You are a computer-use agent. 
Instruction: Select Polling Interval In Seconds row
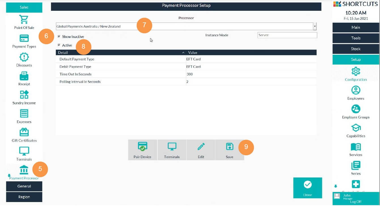186,82
